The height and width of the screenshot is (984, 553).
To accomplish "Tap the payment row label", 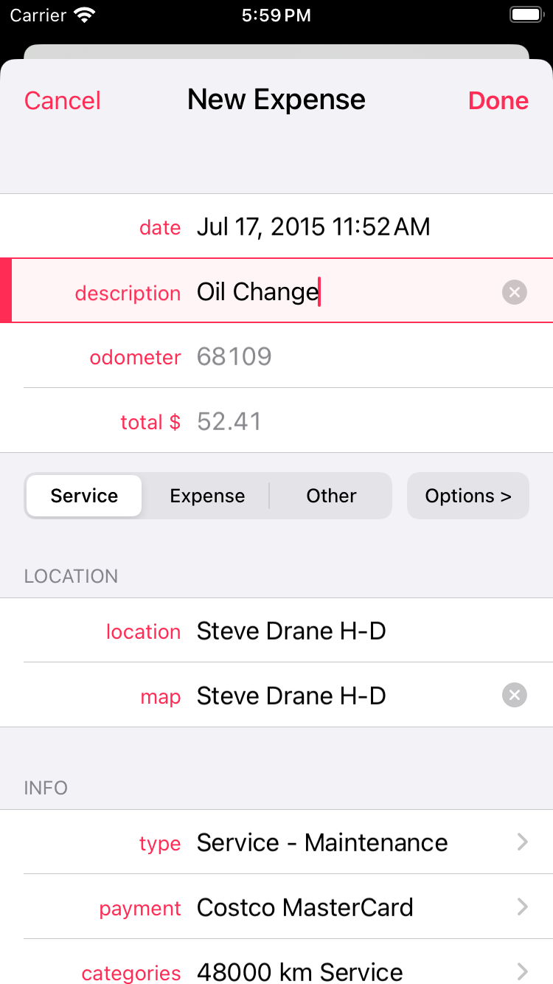I will [140, 908].
